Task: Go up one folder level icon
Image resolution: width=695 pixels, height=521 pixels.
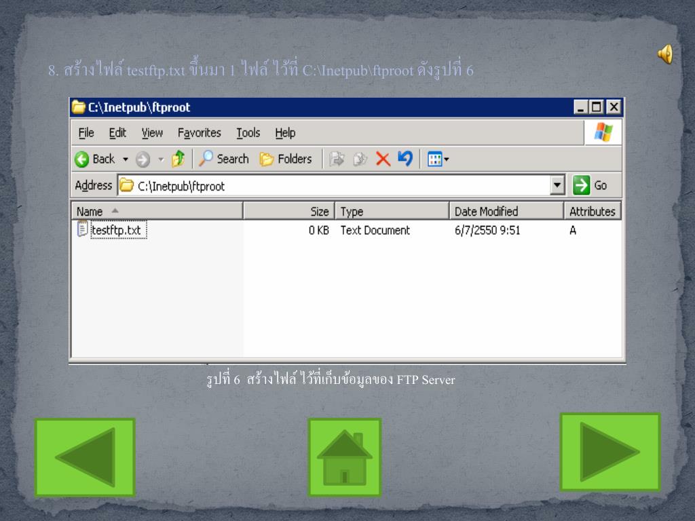Action: click(x=179, y=159)
